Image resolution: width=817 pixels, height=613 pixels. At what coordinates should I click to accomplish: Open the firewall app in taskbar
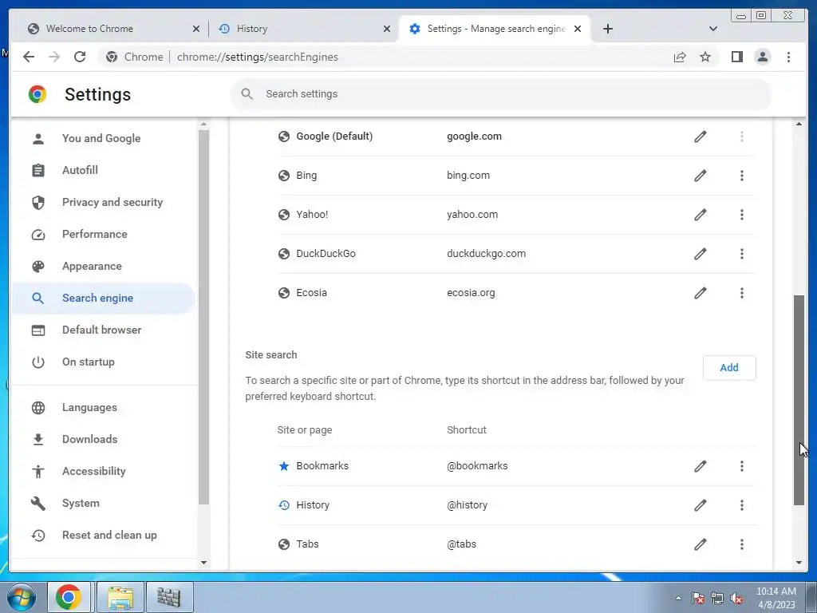pyautogui.click(x=169, y=597)
